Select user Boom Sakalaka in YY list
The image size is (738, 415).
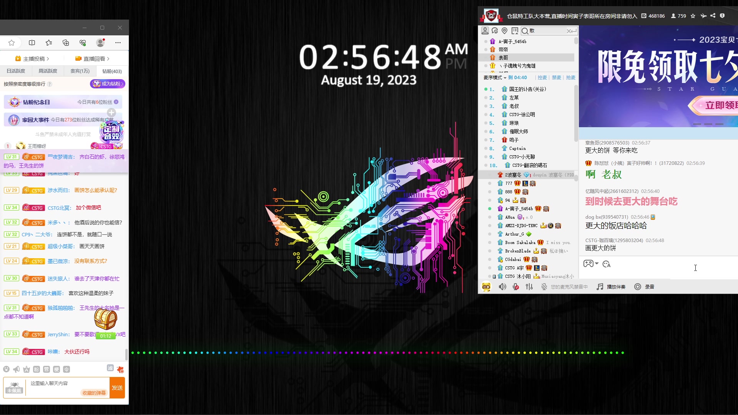(520, 242)
